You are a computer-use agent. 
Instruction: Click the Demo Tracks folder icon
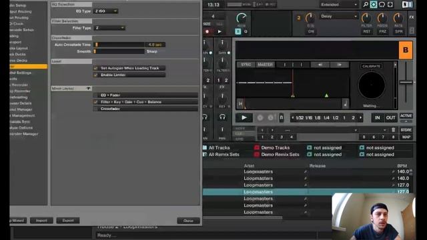click(256, 148)
